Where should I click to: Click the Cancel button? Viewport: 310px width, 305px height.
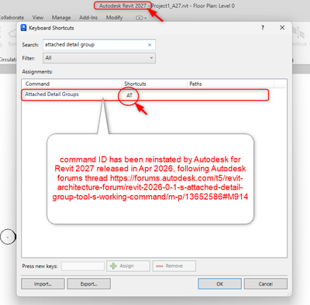tap(266, 284)
